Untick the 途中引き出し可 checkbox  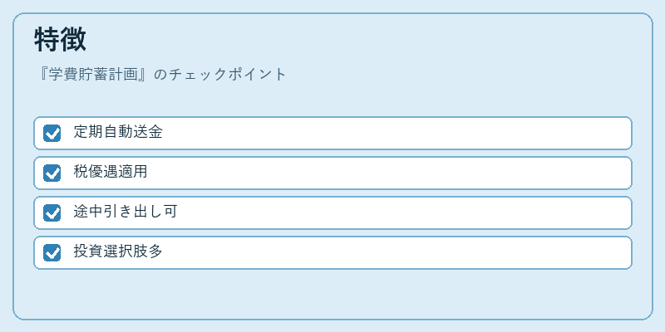click(x=52, y=212)
